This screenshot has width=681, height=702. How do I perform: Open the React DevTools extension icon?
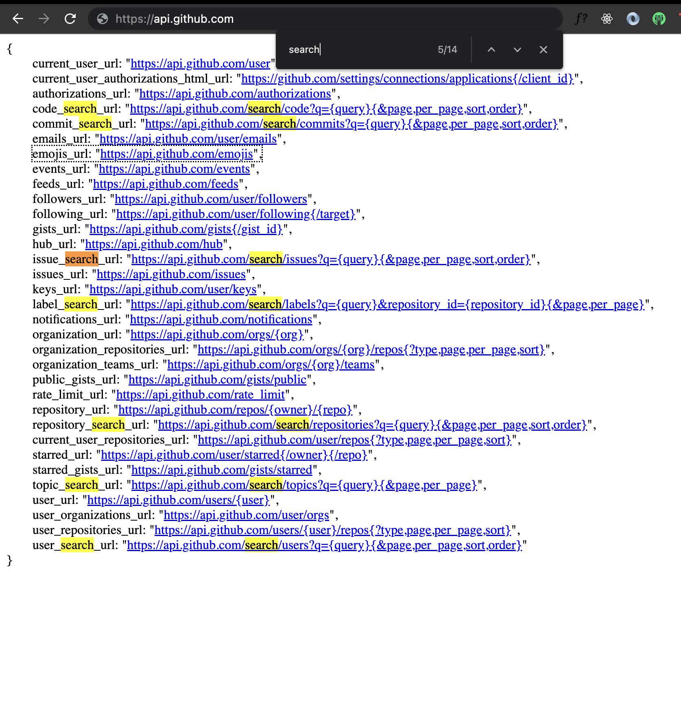(607, 19)
